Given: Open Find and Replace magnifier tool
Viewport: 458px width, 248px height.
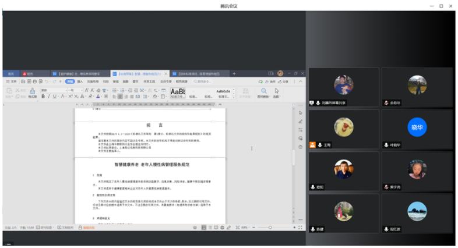Looking at the screenshot, I should [264, 91].
